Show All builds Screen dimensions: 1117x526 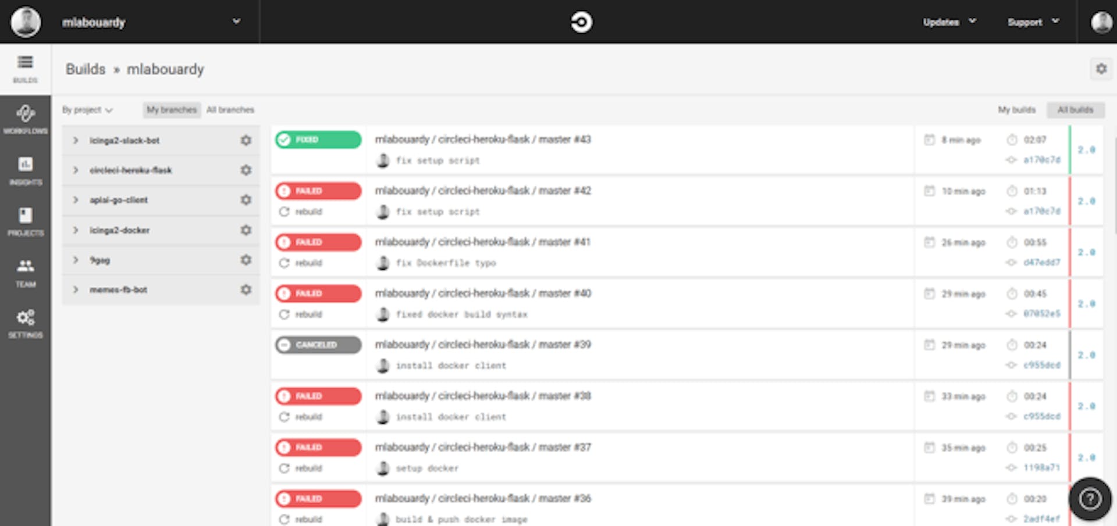coord(1075,110)
